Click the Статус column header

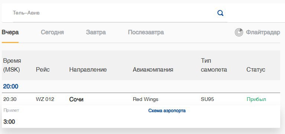pos(256,69)
